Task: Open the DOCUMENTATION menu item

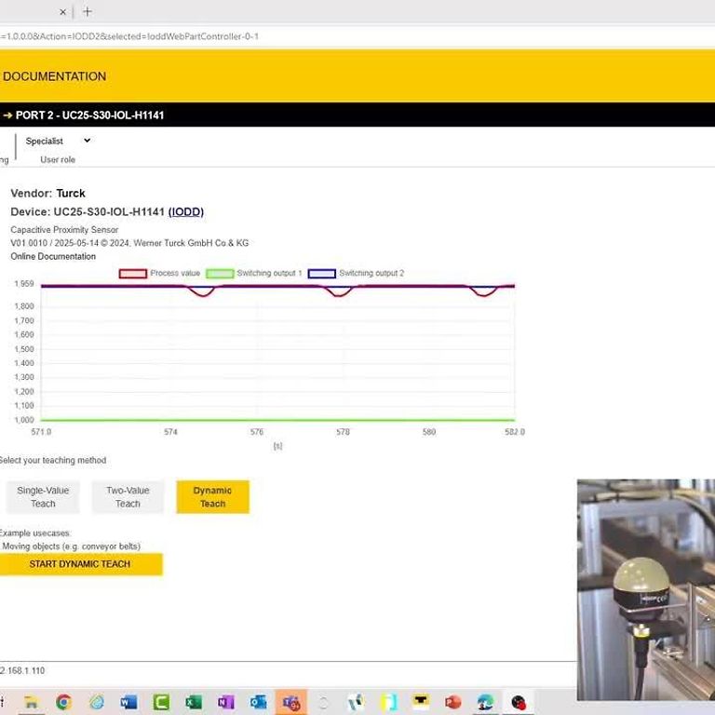Action: pos(54,76)
